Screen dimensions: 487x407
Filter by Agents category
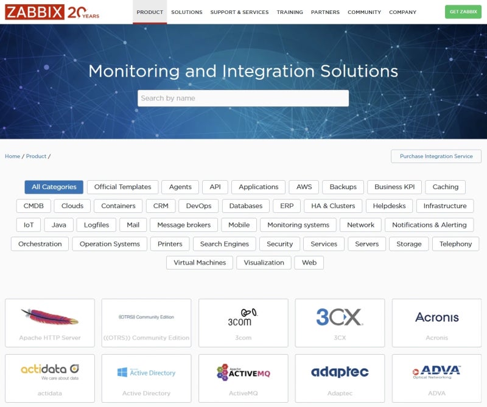(x=180, y=187)
